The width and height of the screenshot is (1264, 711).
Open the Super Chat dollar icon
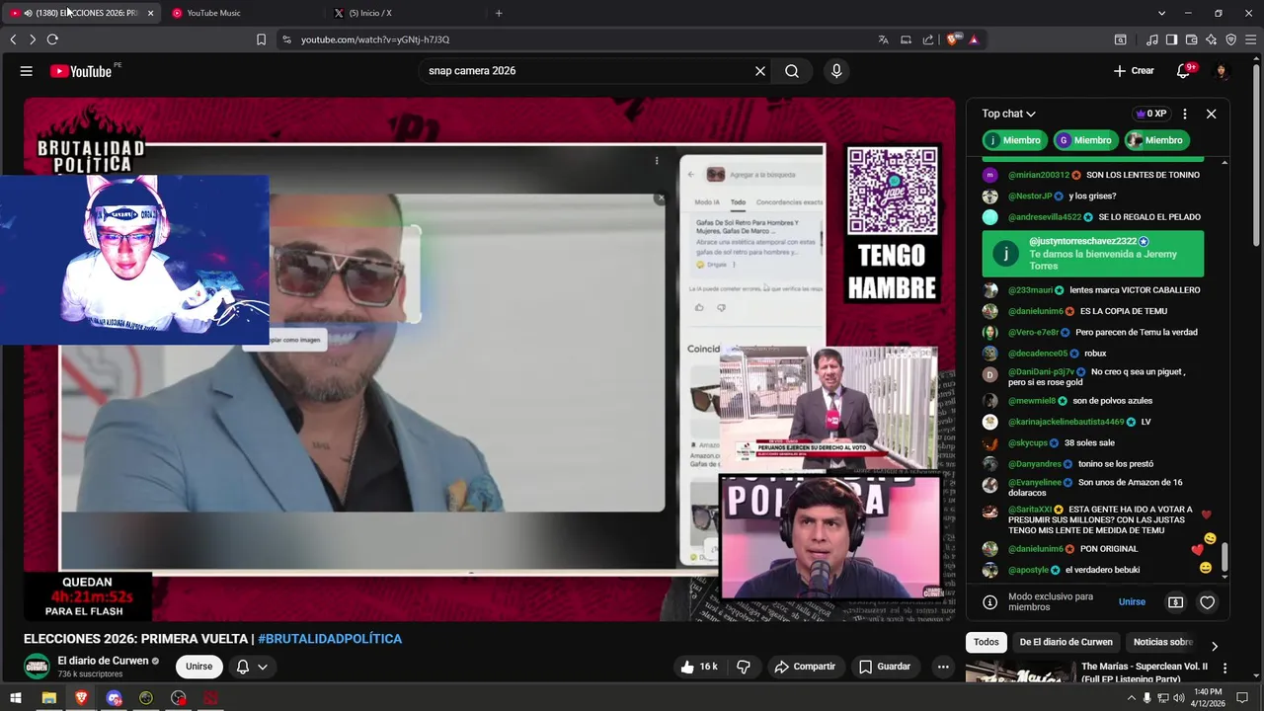1175,602
